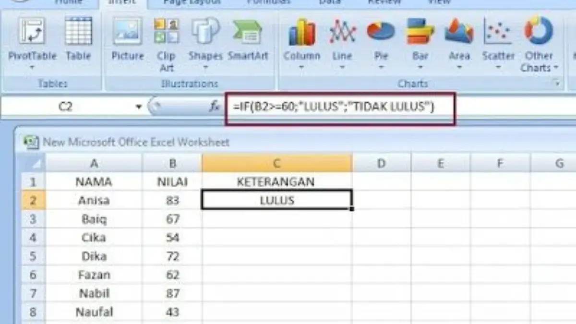Click the Excel workbook icon in title

(x=31, y=142)
